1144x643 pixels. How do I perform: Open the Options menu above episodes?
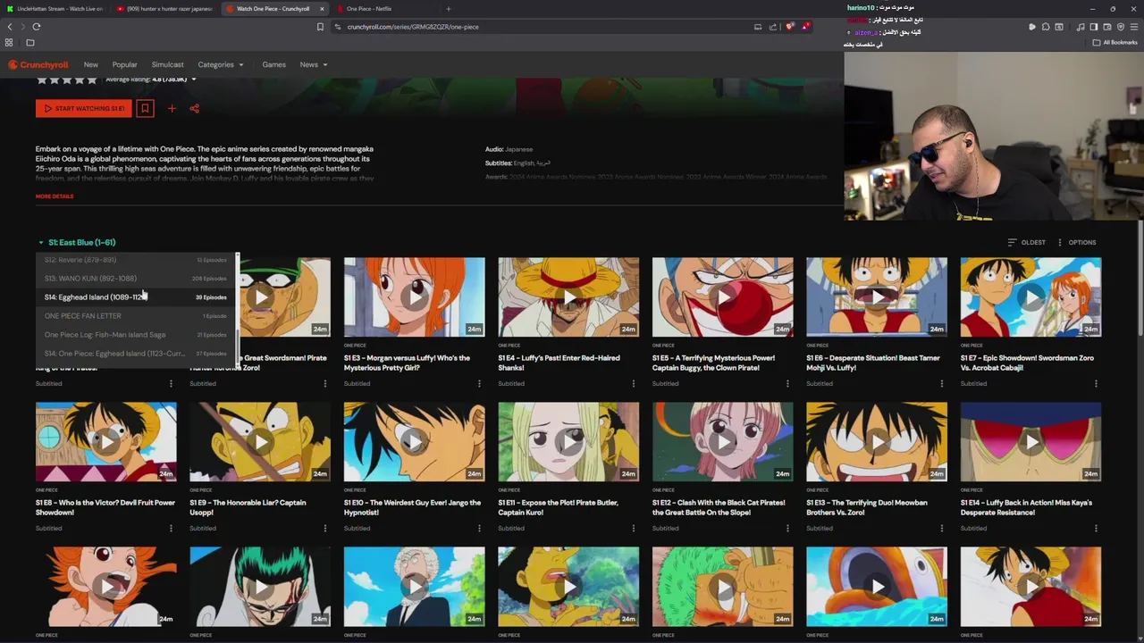click(1076, 242)
